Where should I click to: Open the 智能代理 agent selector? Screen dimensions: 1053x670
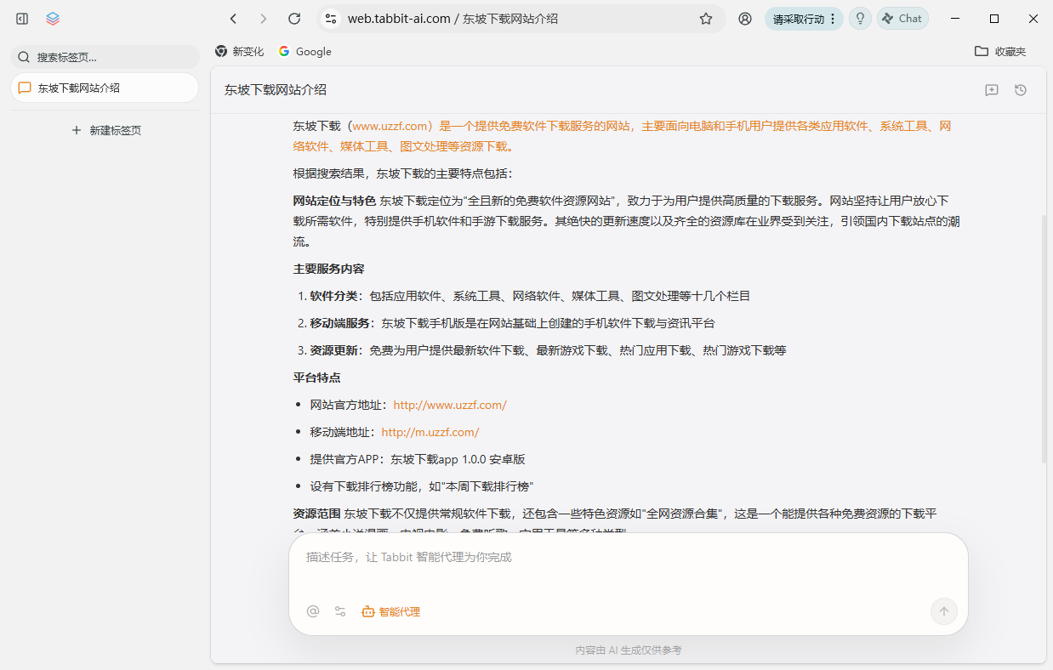(390, 610)
